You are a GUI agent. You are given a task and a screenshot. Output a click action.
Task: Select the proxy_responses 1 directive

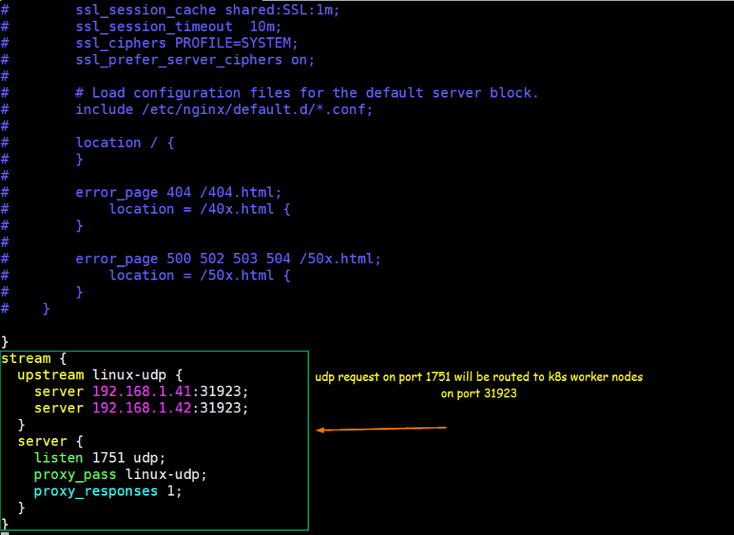pos(108,491)
